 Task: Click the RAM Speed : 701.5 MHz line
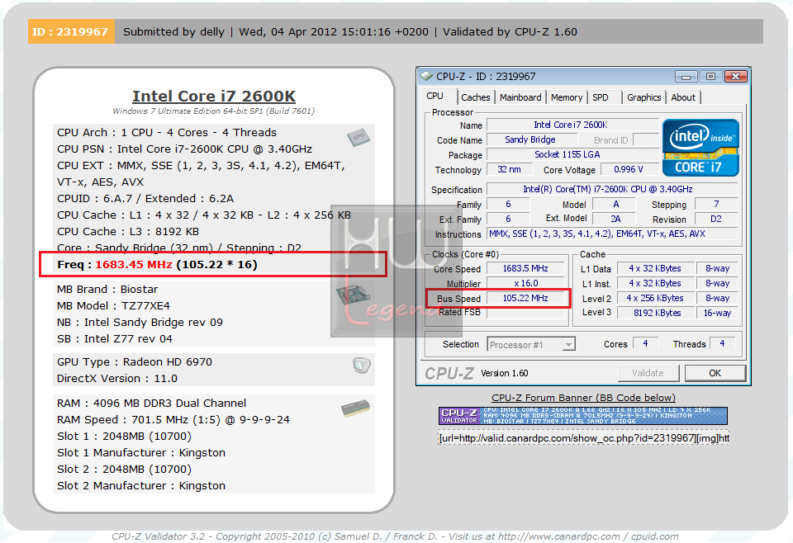click(173, 420)
